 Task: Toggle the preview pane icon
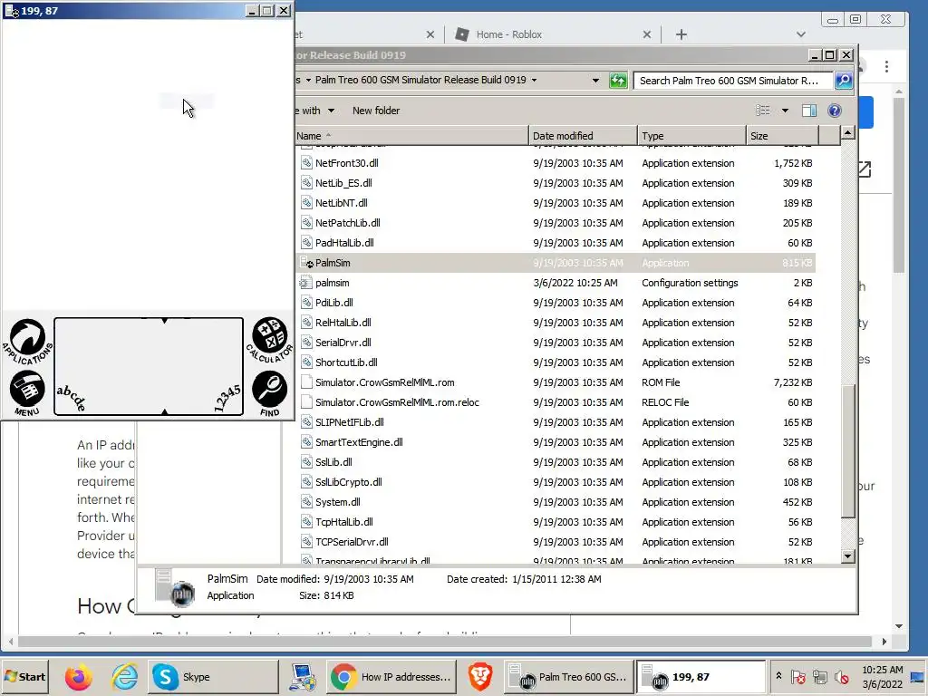tap(809, 111)
